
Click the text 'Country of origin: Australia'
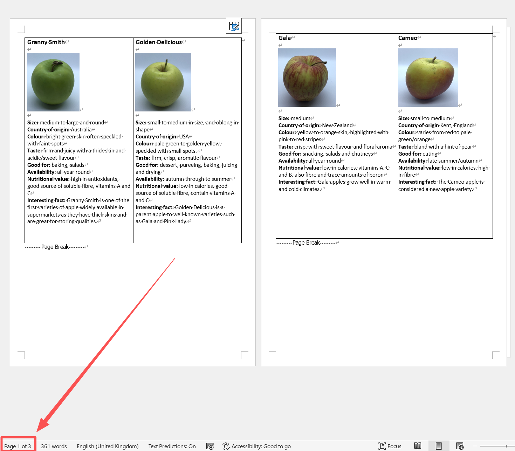60,130
